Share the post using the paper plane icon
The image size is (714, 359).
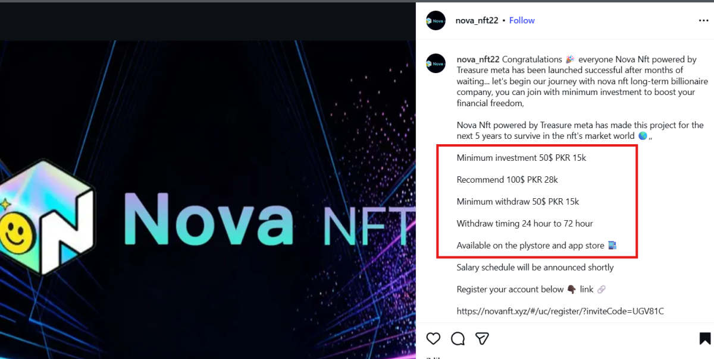482,338
